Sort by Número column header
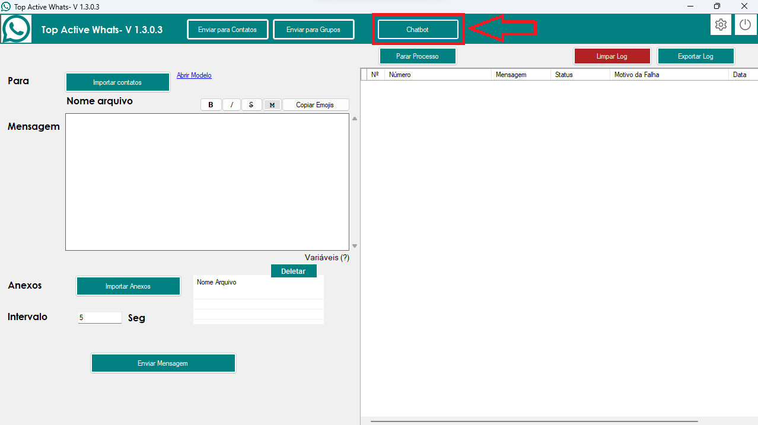 click(x=438, y=75)
